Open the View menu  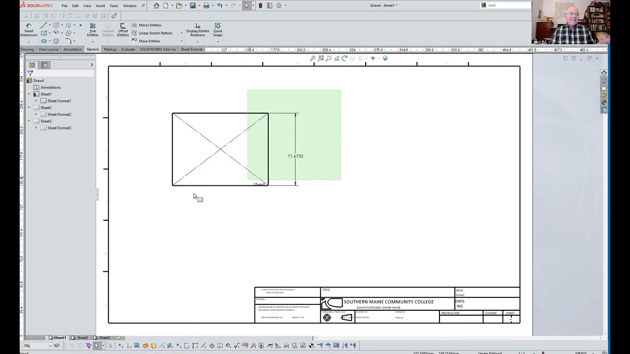87,5
